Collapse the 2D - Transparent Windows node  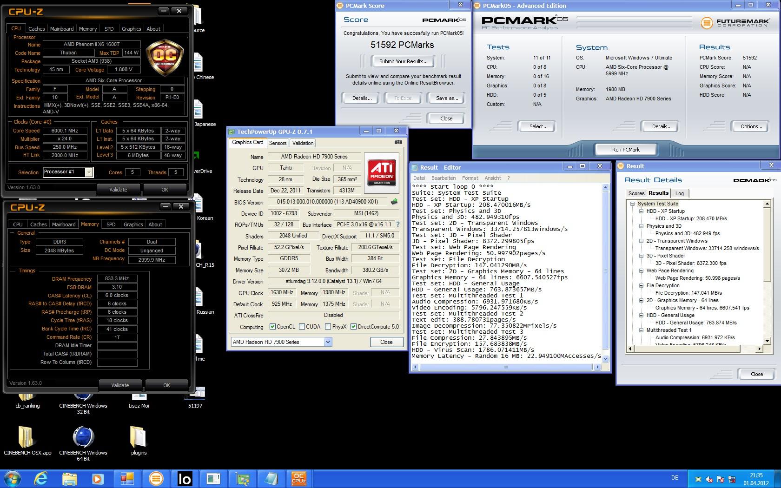coord(641,241)
